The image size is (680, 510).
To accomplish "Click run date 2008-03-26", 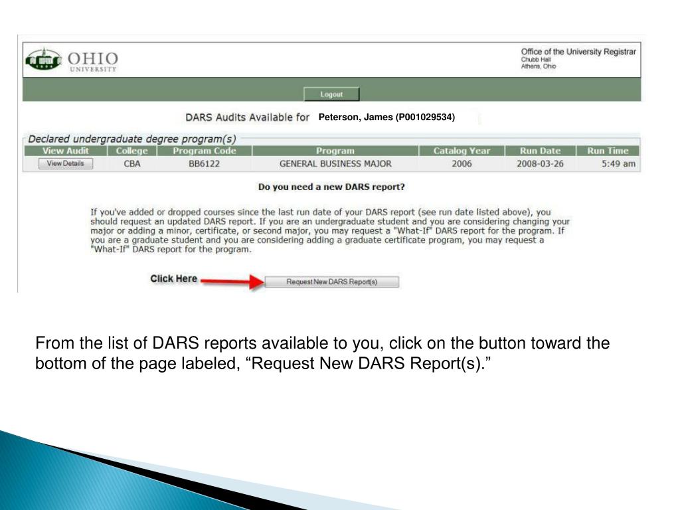I will tap(540, 164).
